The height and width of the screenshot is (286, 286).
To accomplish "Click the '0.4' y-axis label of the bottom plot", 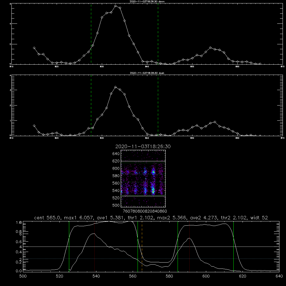I will pos(19,252).
